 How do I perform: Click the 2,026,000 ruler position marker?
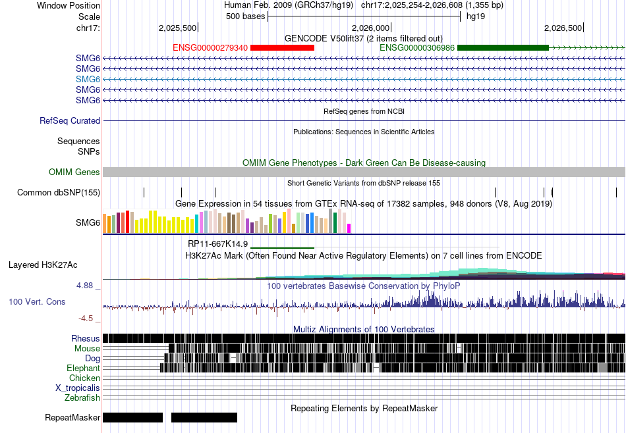[370, 28]
